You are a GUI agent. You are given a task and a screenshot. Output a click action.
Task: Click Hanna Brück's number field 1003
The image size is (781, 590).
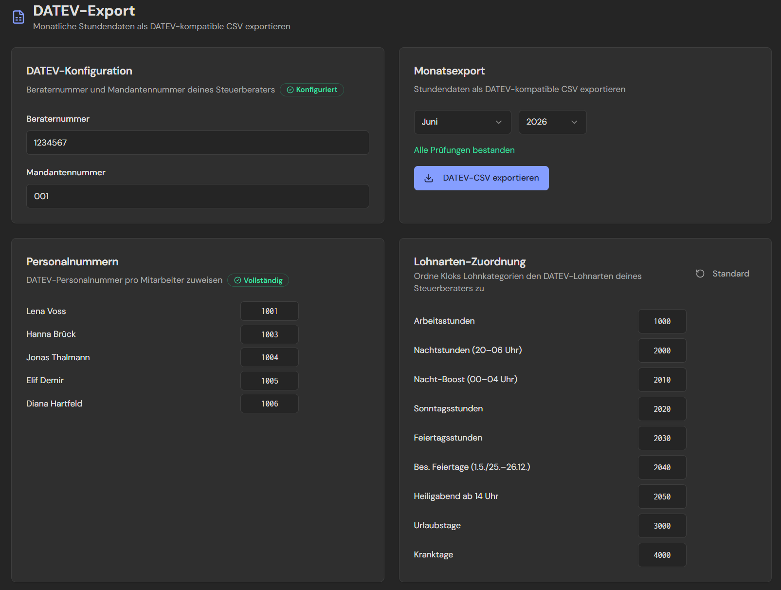point(269,334)
